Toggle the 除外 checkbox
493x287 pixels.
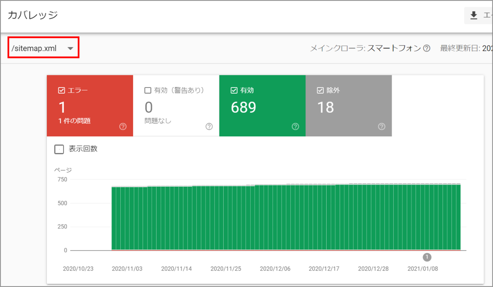(x=320, y=91)
